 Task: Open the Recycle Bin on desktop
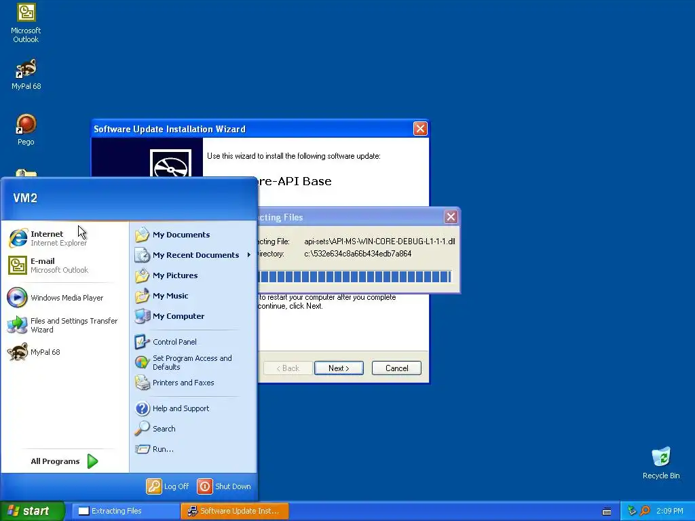[661, 463]
